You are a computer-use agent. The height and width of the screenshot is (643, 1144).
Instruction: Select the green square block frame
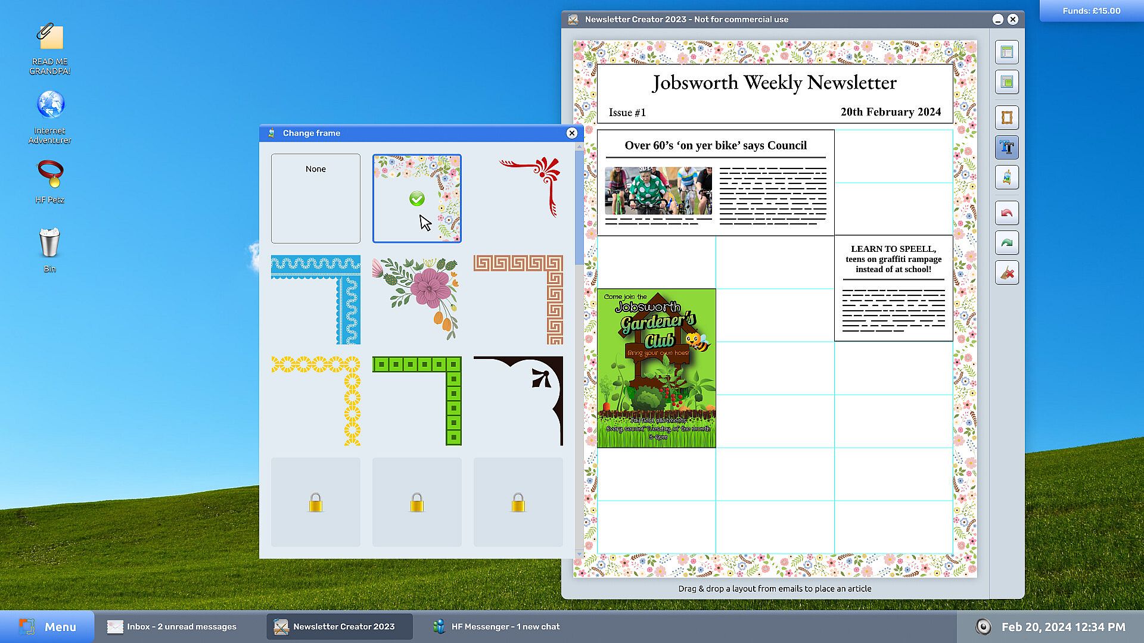pos(416,401)
